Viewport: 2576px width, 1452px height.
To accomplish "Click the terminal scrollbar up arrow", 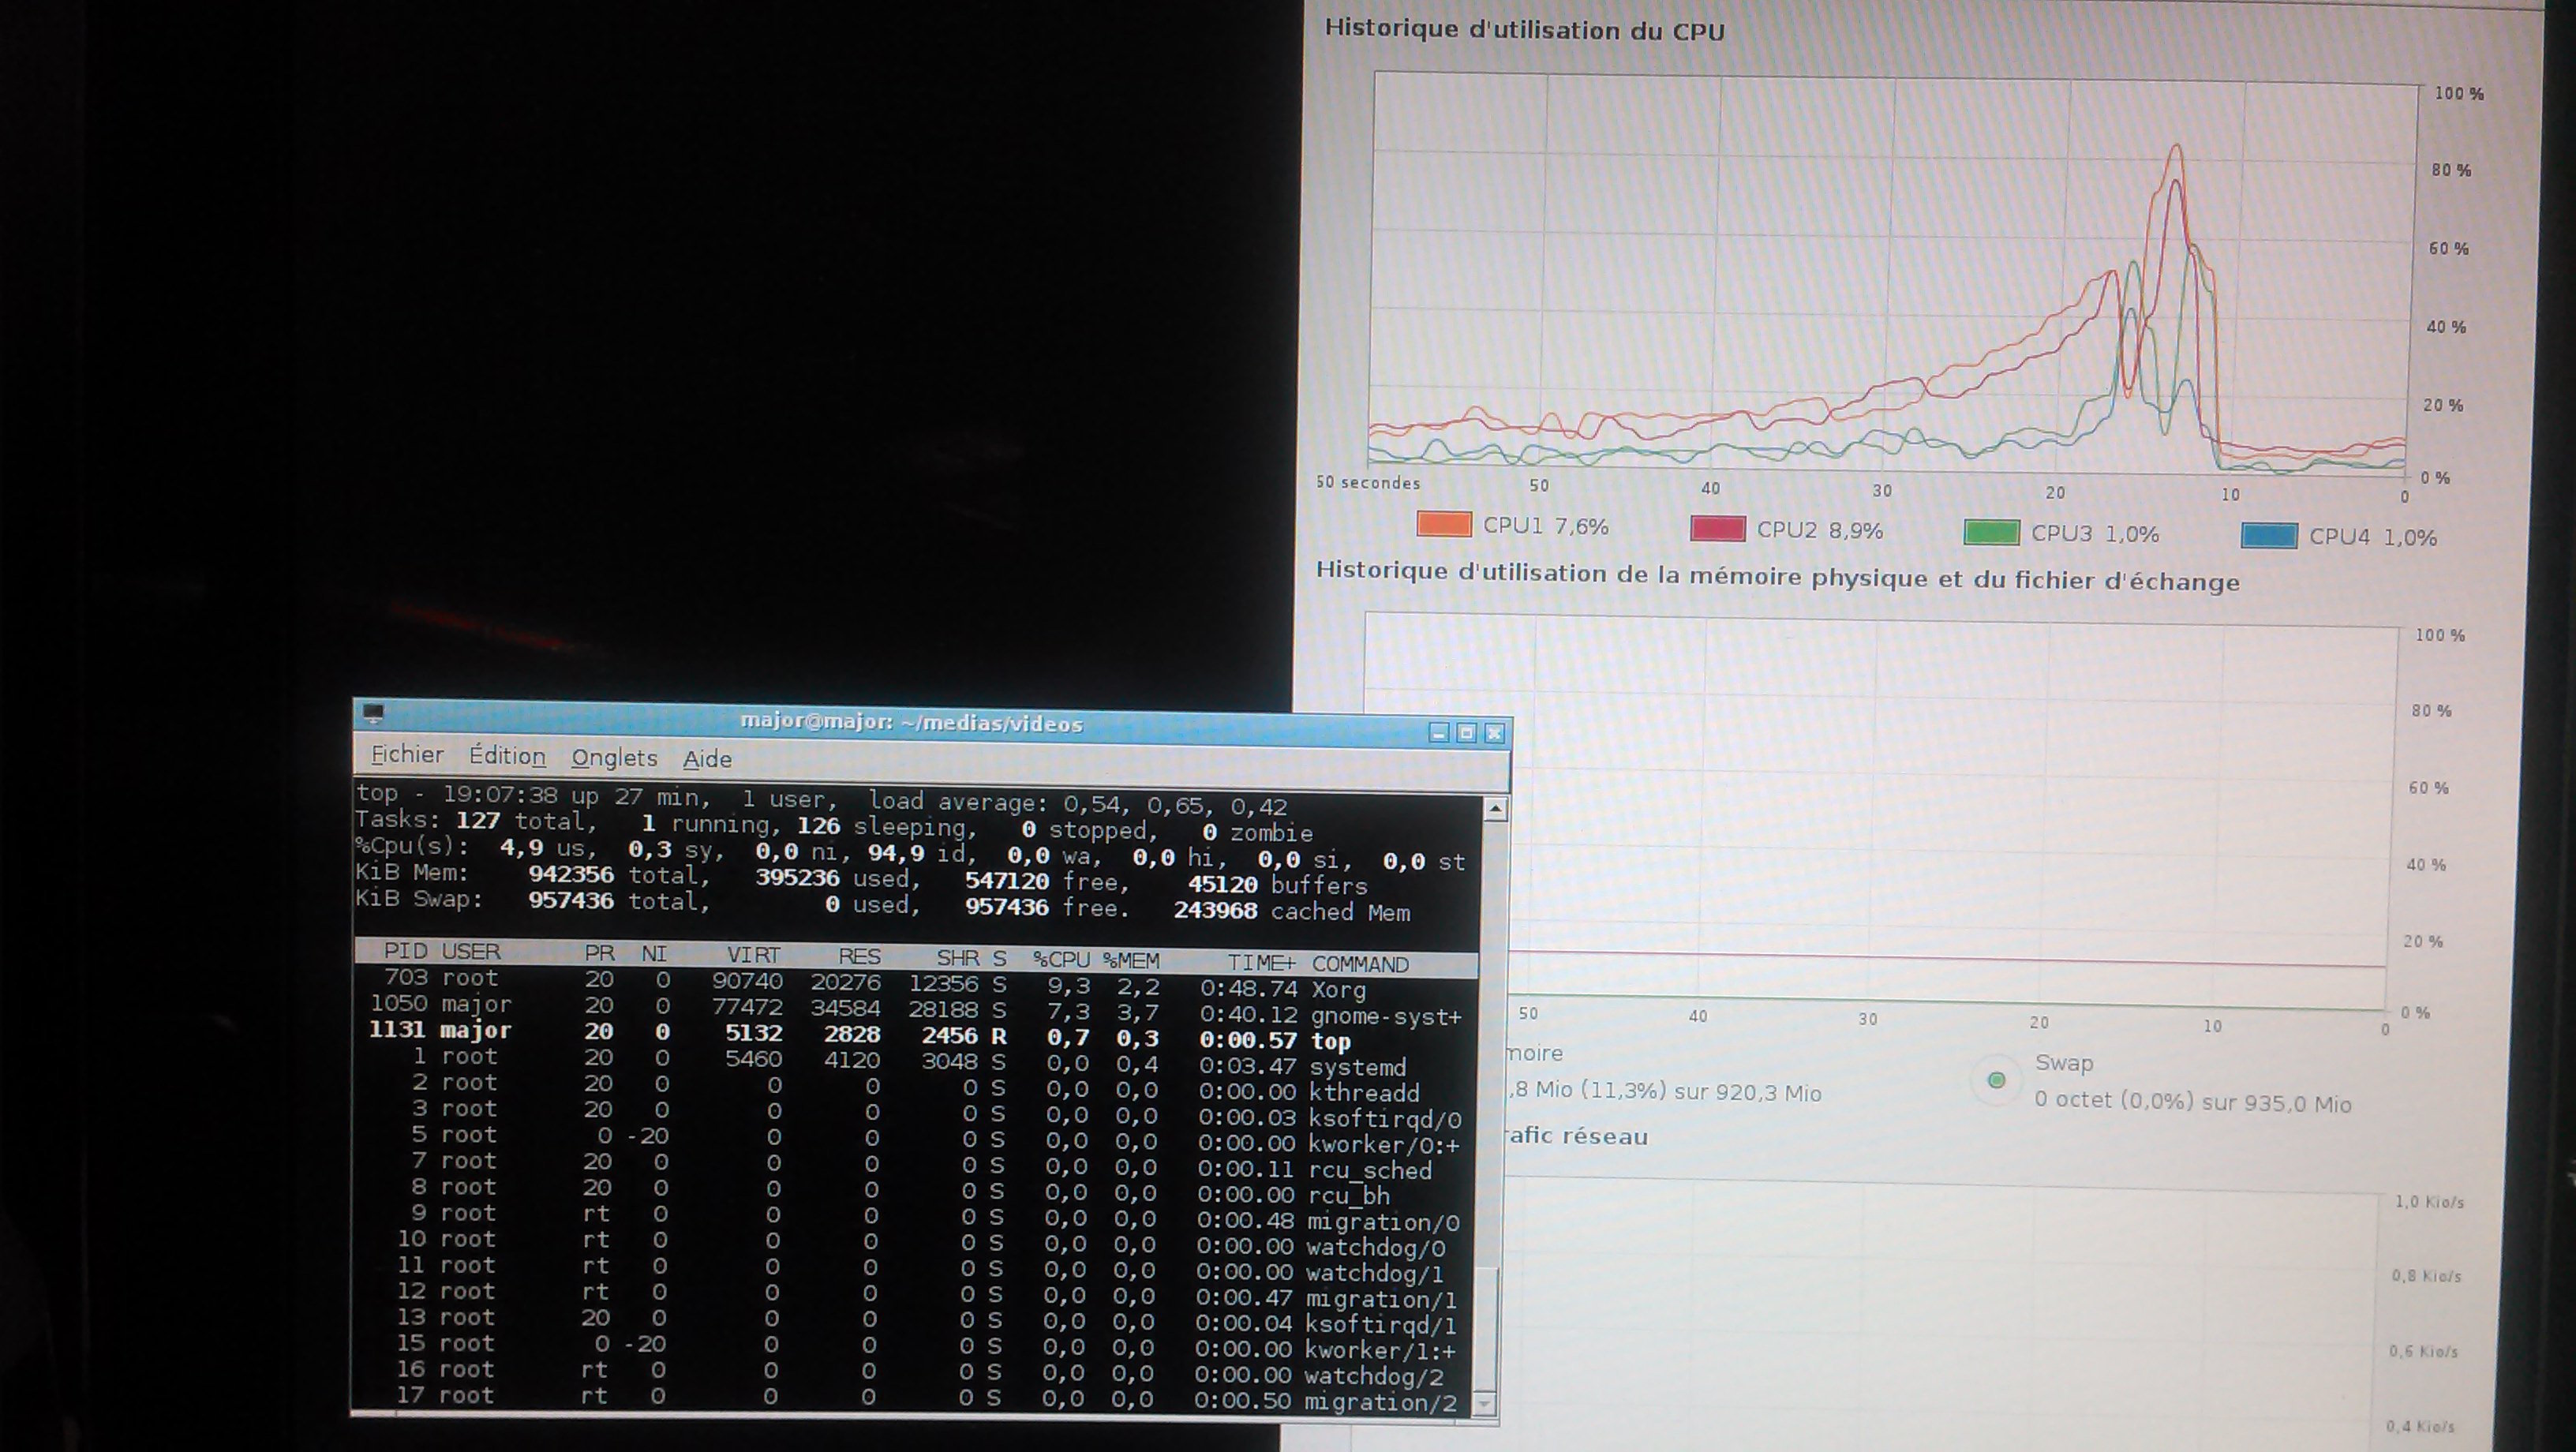I will (1496, 810).
